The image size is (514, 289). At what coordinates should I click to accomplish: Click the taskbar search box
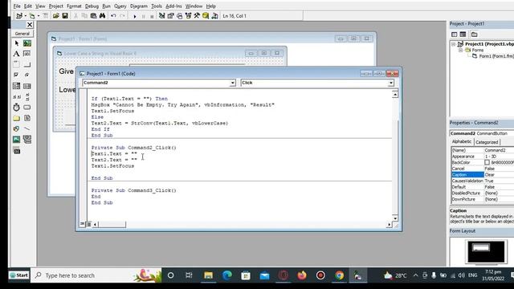pyautogui.click(x=96, y=275)
